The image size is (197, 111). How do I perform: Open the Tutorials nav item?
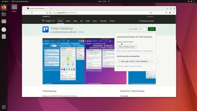(x=103, y=21)
